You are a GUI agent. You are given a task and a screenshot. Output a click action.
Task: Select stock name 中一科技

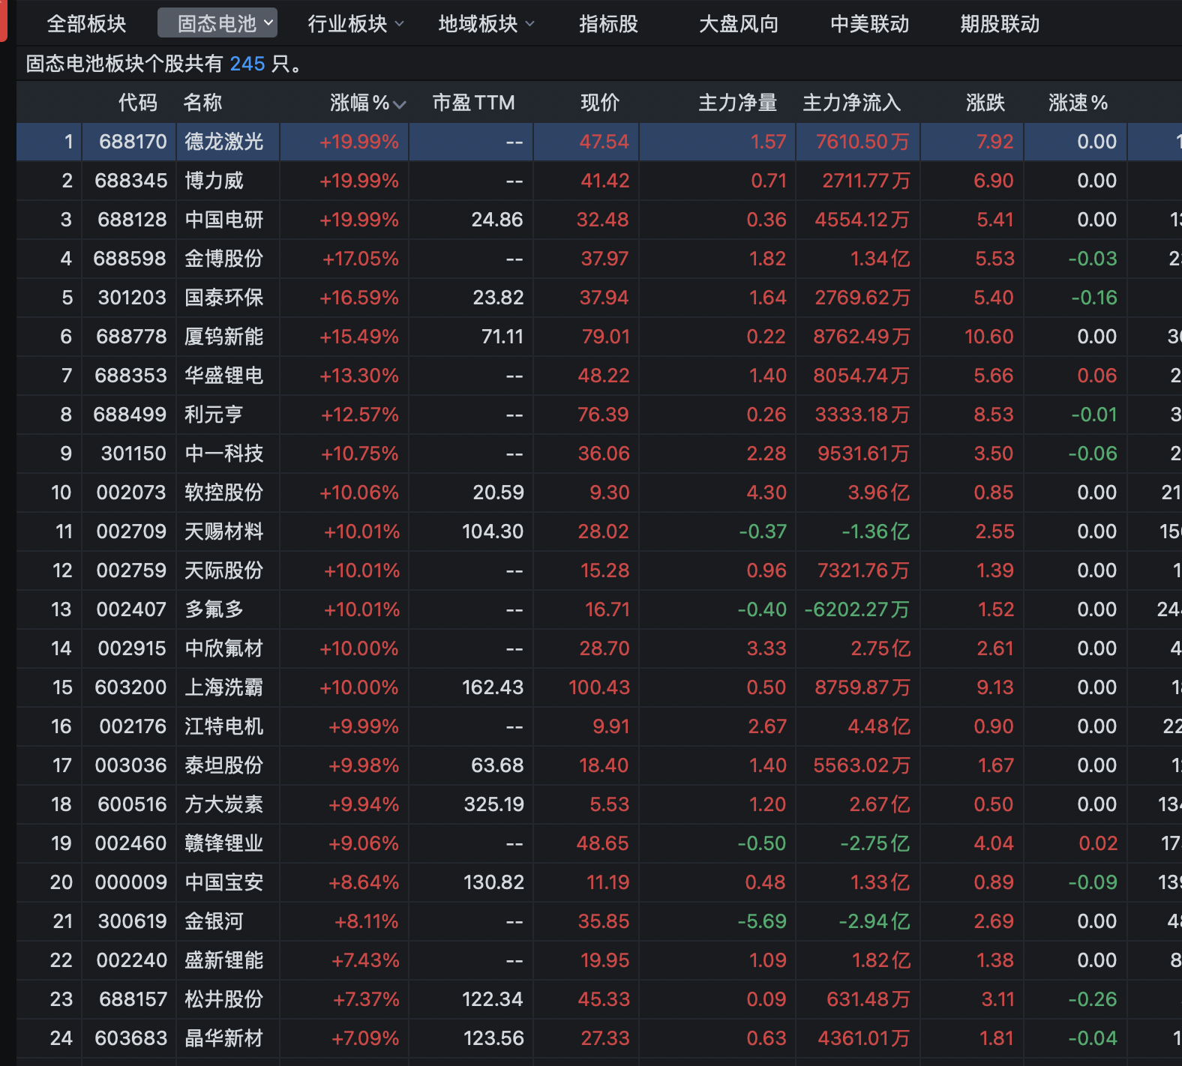(224, 454)
